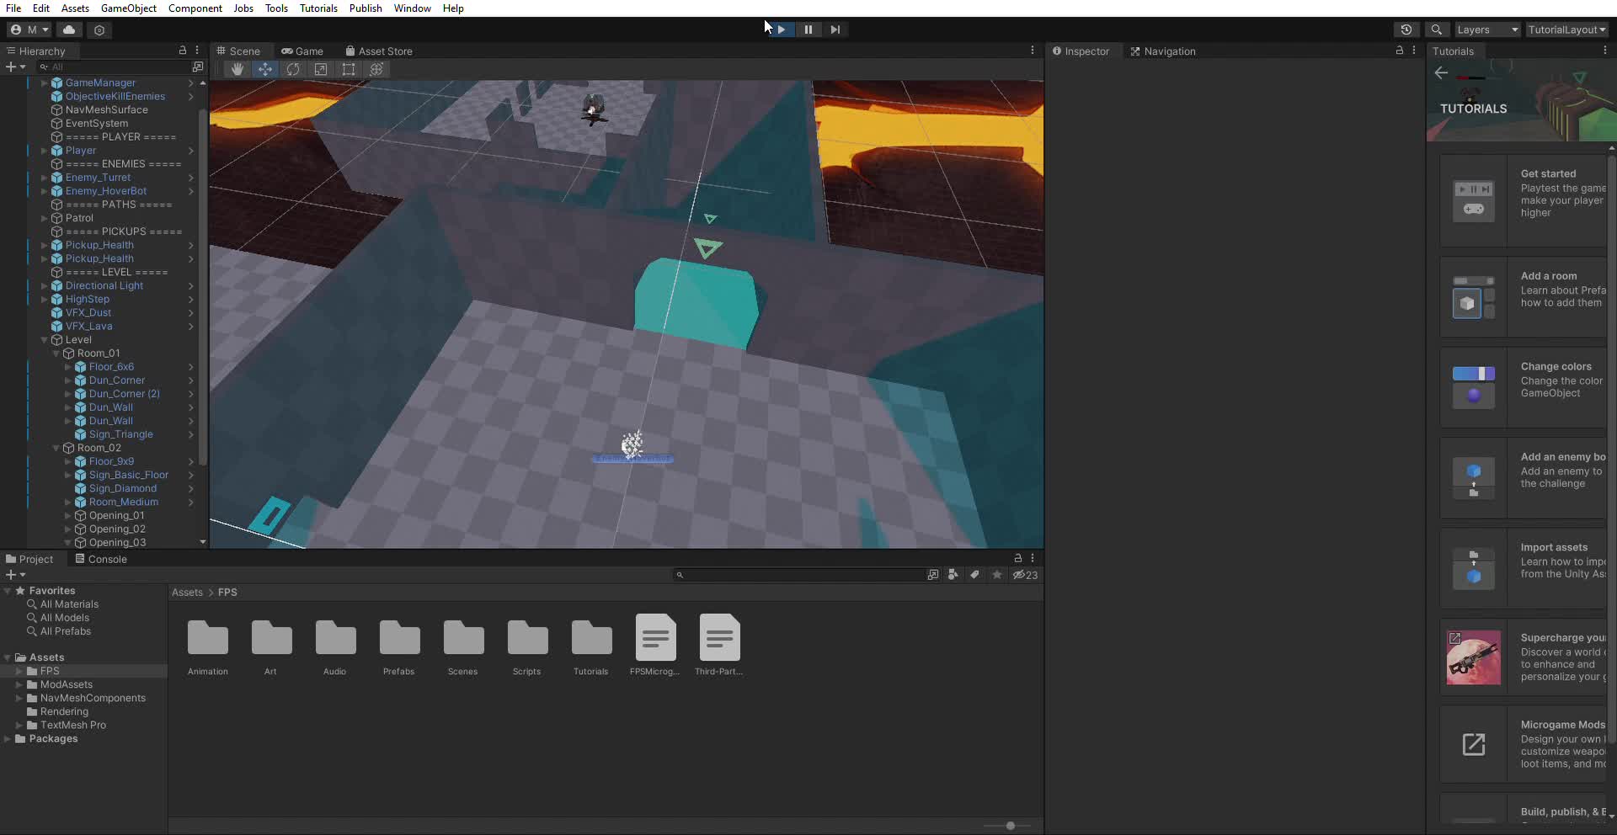1617x835 pixels.
Task: Collapse the Level object
Action: pyautogui.click(x=45, y=340)
